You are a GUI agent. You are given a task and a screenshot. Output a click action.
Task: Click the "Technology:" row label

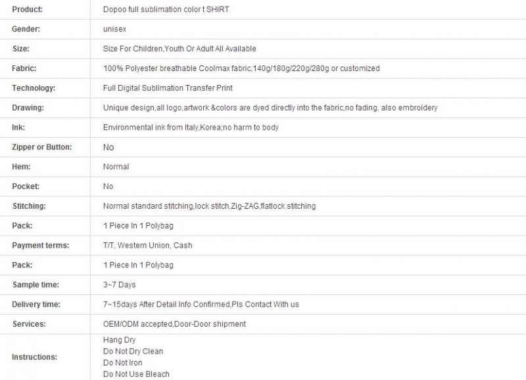pyautogui.click(x=34, y=88)
